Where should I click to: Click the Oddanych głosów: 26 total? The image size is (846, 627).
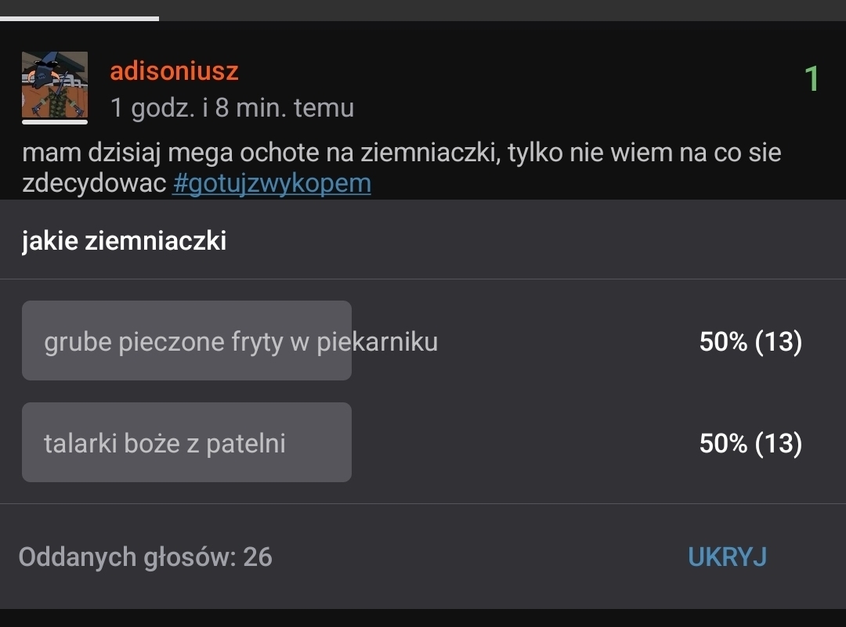(145, 557)
